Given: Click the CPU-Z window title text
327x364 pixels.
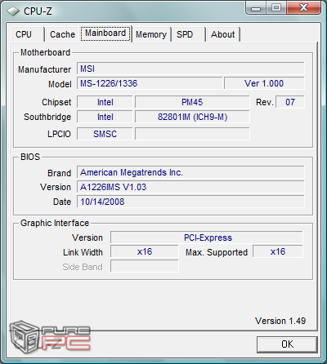Looking at the screenshot, I should pos(38,11).
